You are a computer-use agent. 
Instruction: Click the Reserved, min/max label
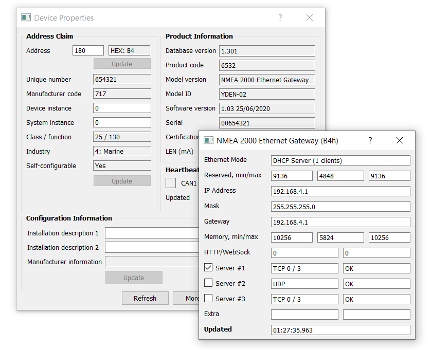click(x=233, y=175)
